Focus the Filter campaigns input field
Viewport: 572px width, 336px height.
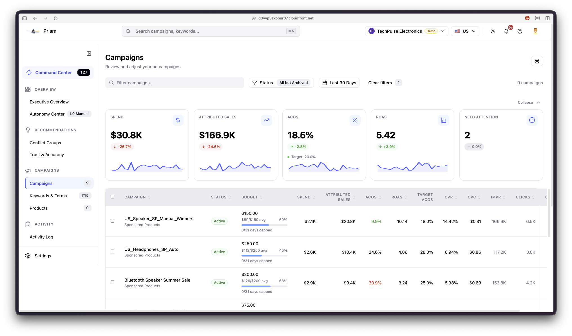click(175, 83)
